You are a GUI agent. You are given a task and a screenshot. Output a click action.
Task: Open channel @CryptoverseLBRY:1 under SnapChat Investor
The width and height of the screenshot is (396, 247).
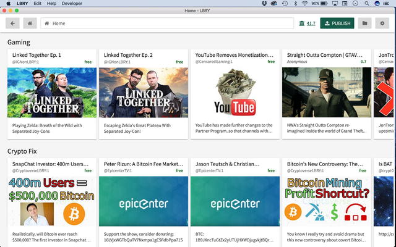30,170
